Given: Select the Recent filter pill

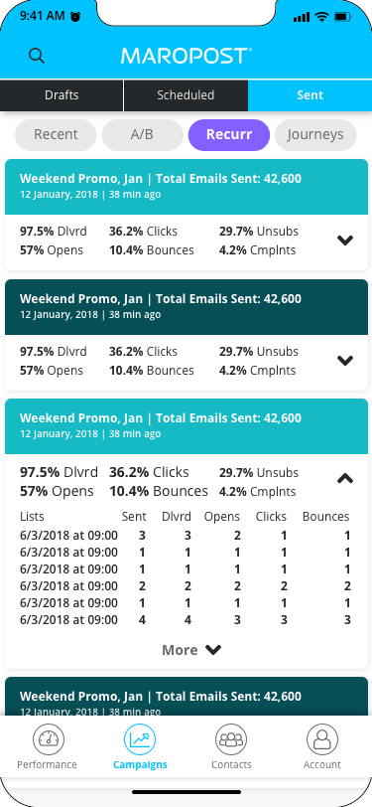Looking at the screenshot, I should 56,135.
